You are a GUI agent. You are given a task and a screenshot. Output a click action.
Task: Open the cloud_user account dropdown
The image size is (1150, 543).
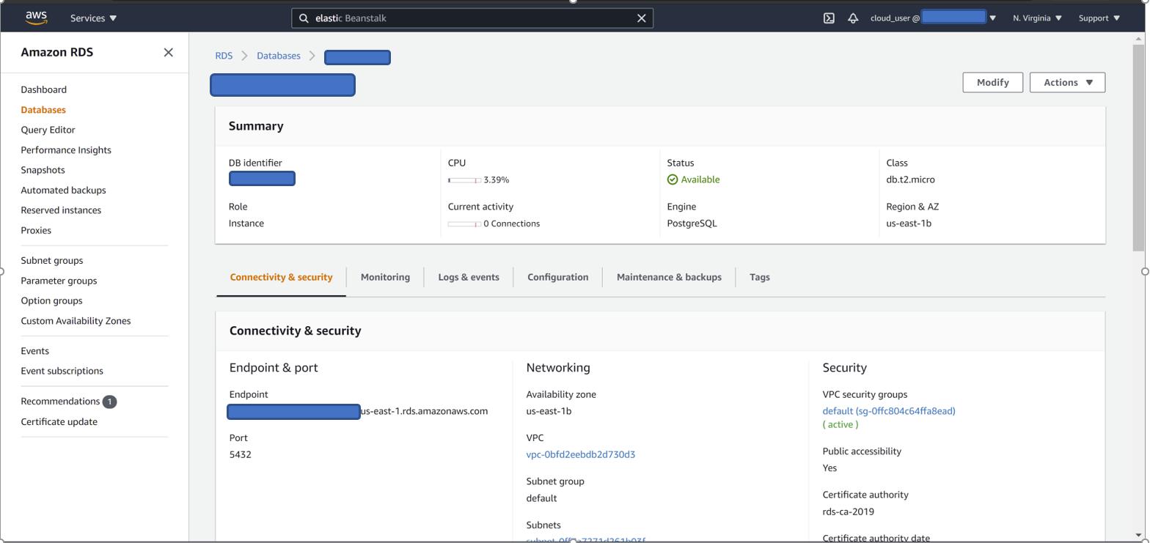pyautogui.click(x=933, y=18)
